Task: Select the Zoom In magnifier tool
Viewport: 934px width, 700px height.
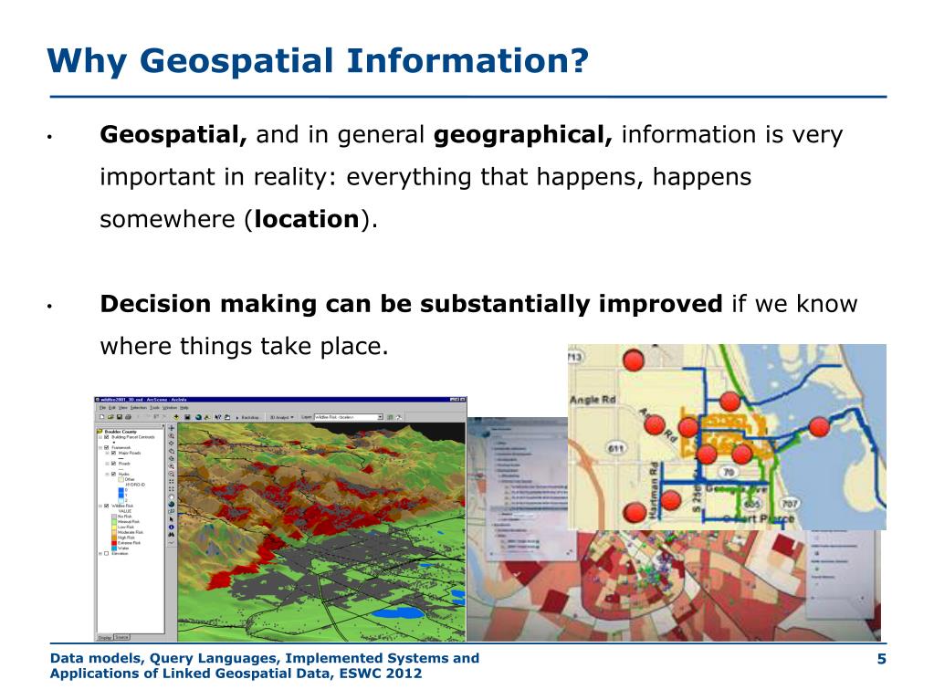Action: (172, 466)
